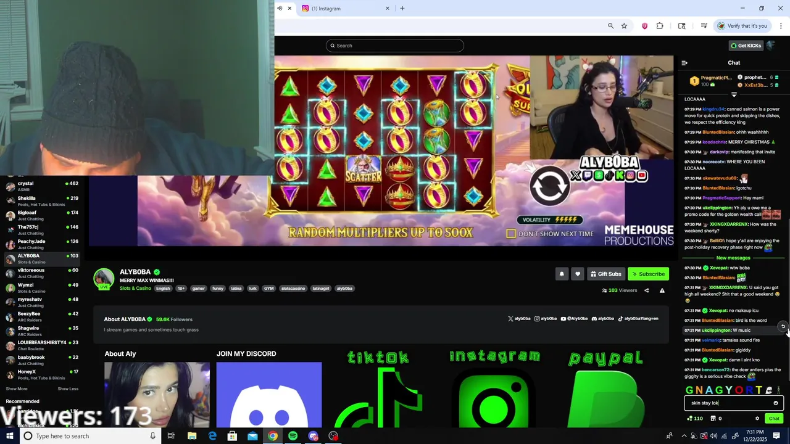Open the YouTube @Alyb0ba link
Screen dimensions: 790x444
[574, 319]
